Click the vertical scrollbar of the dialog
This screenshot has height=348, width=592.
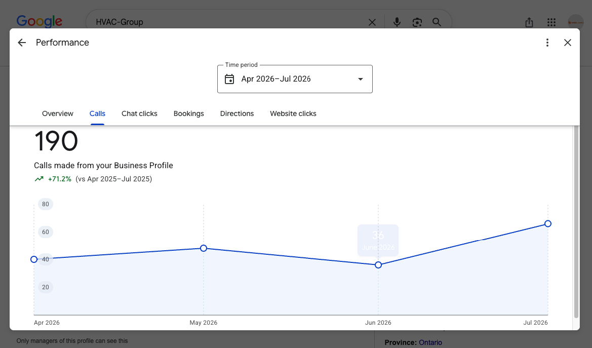(x=576, y=222)
